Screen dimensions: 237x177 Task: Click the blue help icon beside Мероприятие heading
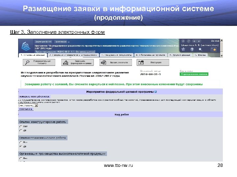(155, 92)
